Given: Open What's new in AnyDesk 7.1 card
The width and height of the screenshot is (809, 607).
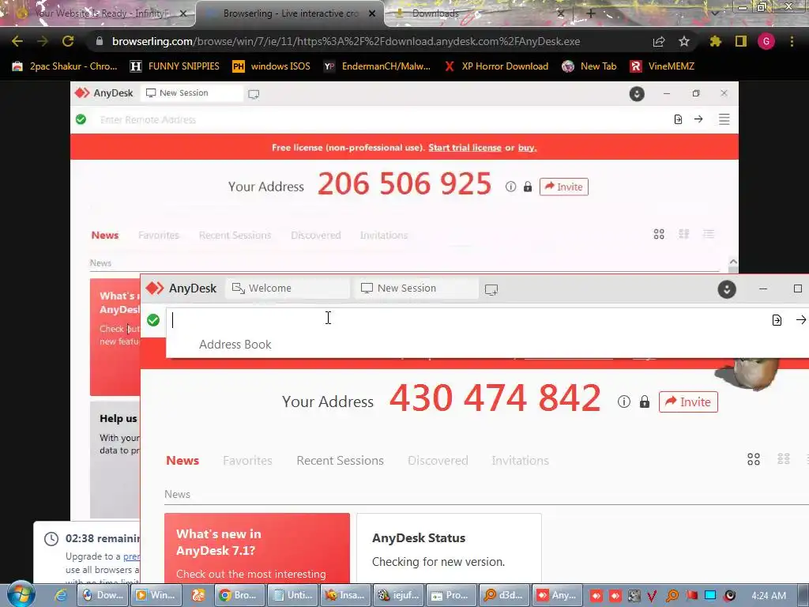Looking at the screenshot, I should [x=257, y=548].
